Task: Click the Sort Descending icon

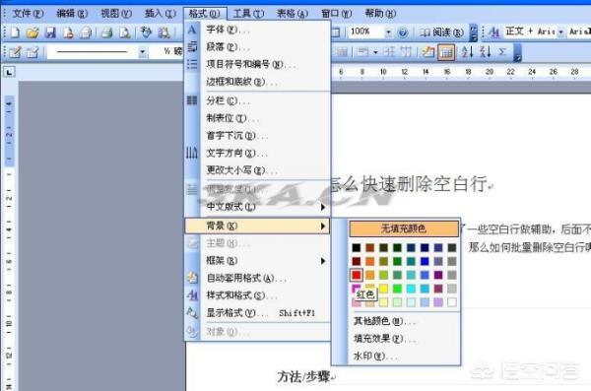Action: pos(485,51)
